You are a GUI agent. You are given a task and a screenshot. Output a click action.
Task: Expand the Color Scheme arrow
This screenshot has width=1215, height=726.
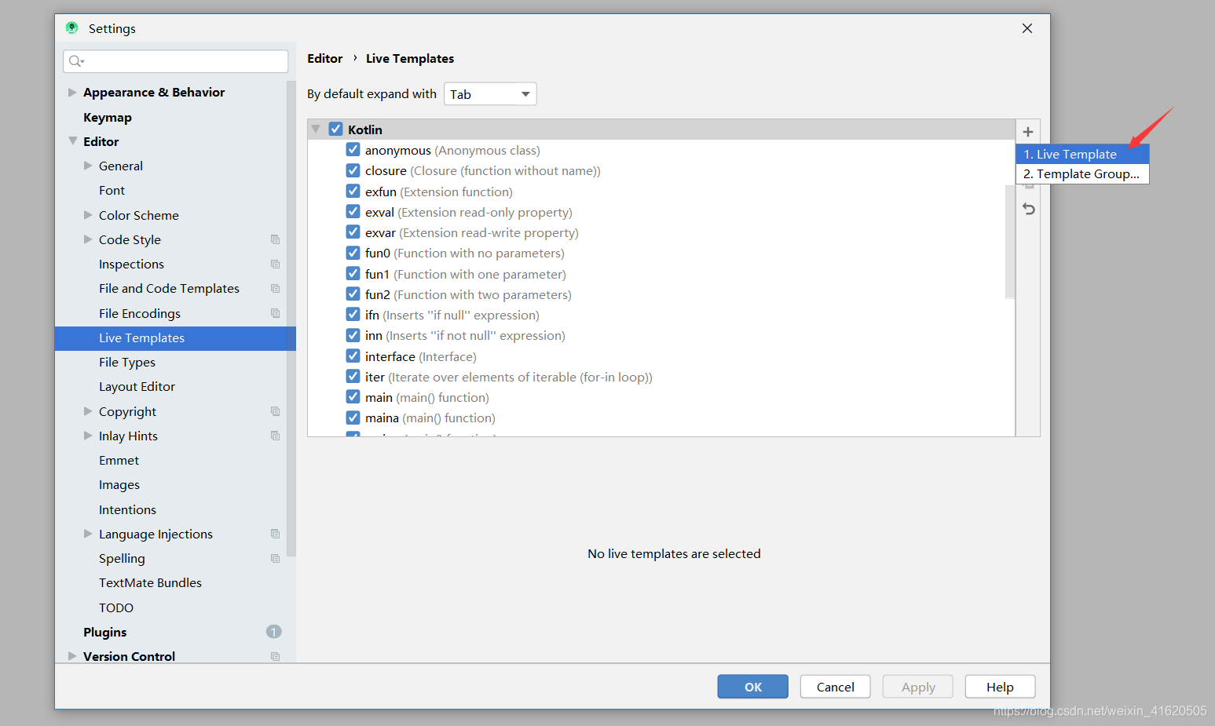tap(88, 215)
